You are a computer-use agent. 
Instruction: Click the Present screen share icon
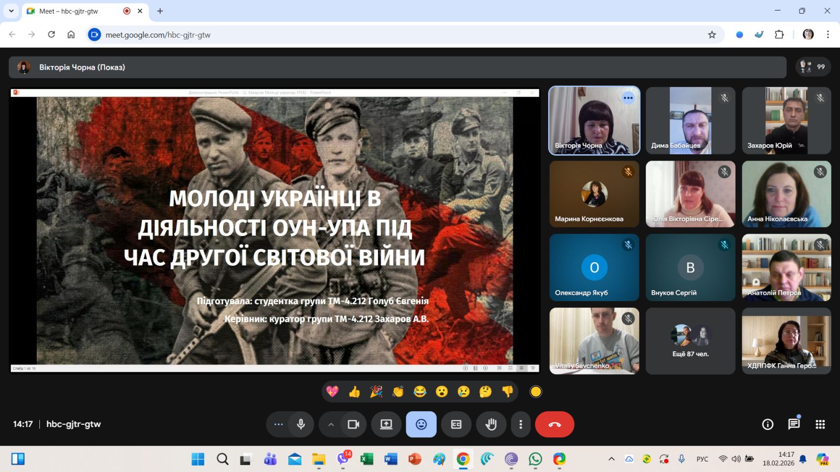tap(386, 424)
